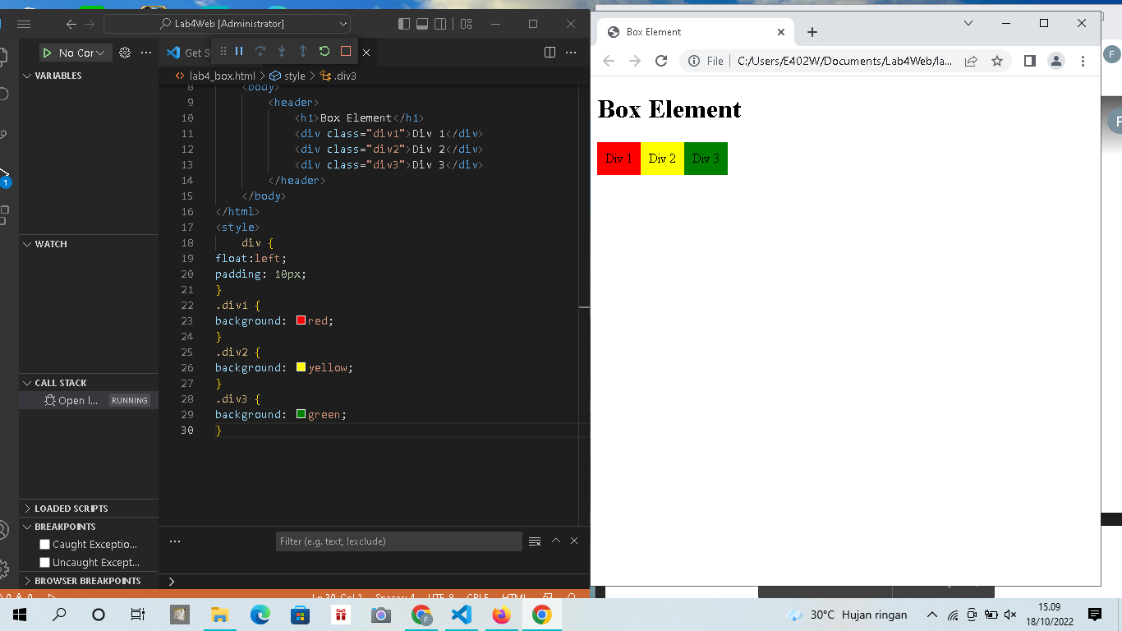Check the Uncaught Exceptions breakpoint
1122x631 pixels.
click(x=44, y=562)
